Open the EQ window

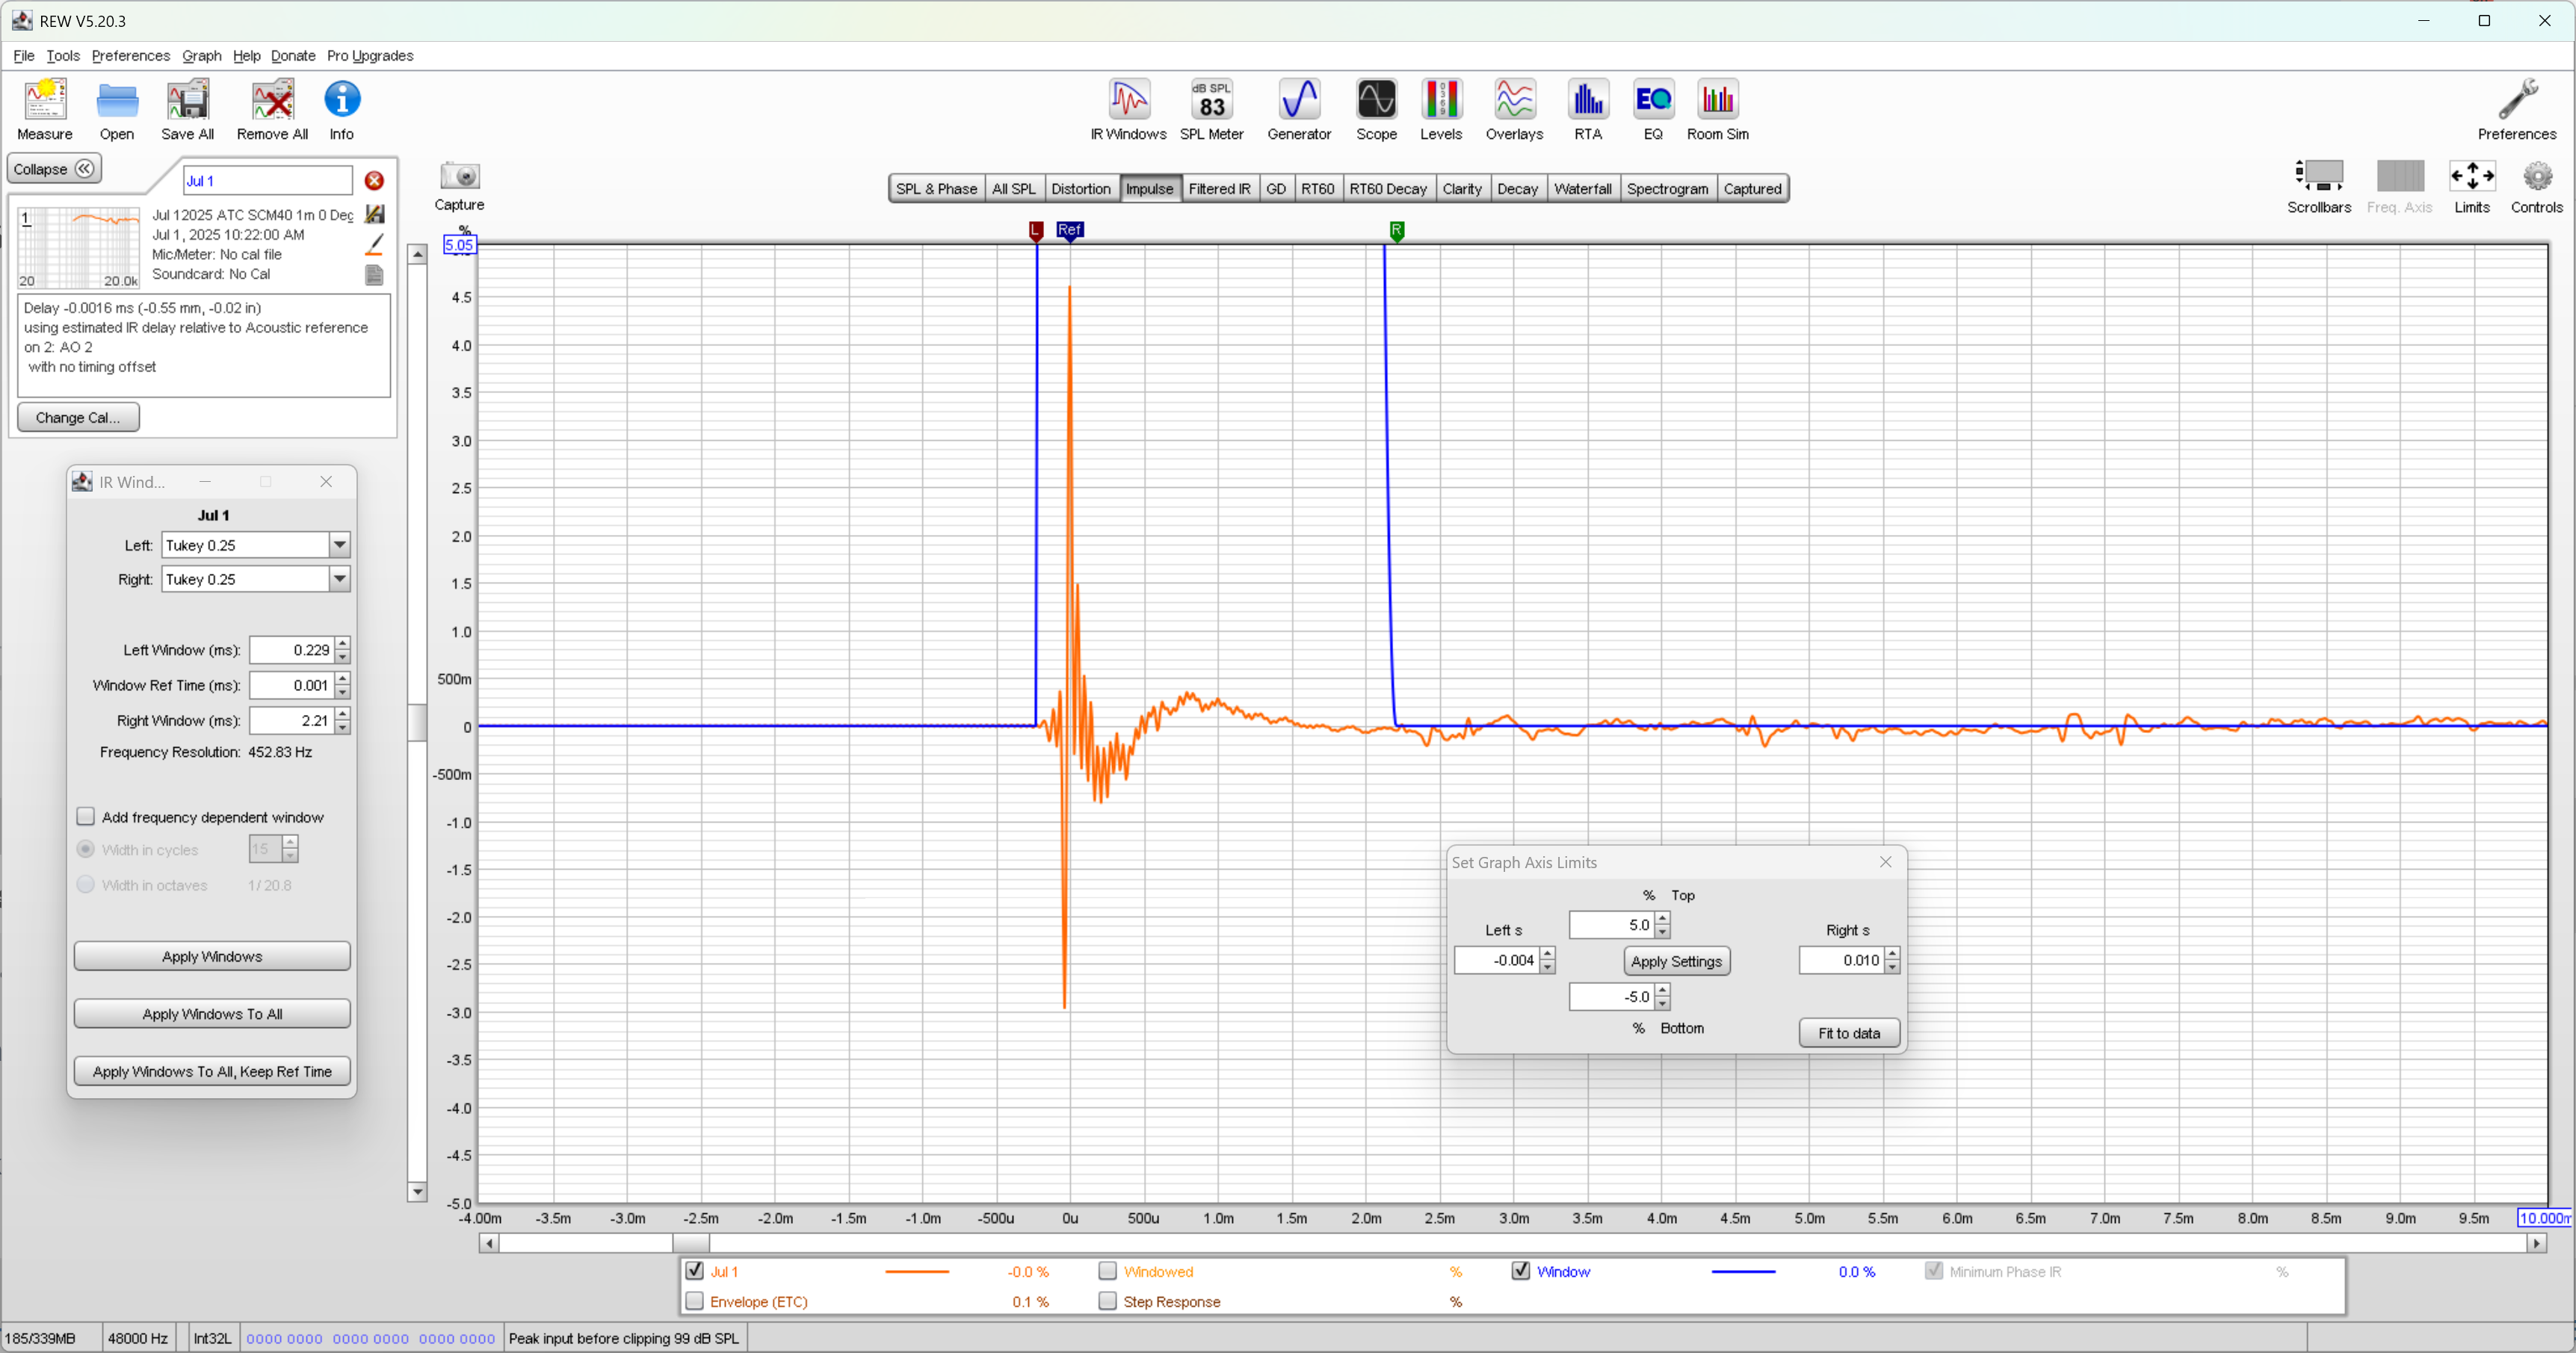[x=1653, y=108]
